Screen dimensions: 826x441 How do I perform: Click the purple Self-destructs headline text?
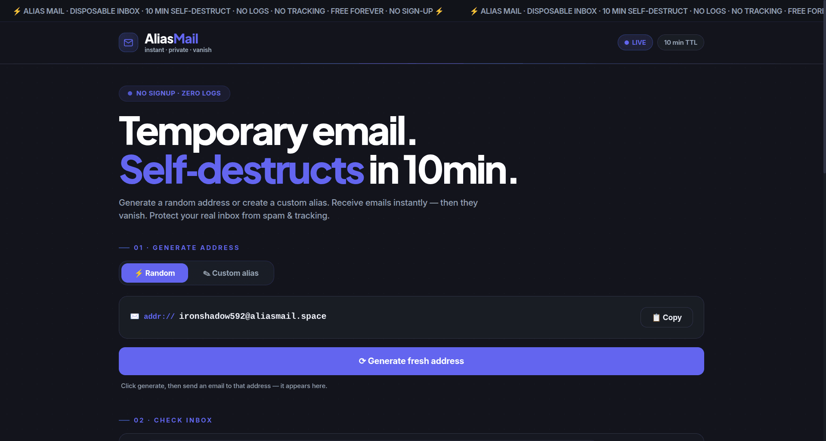click(241, 170)
